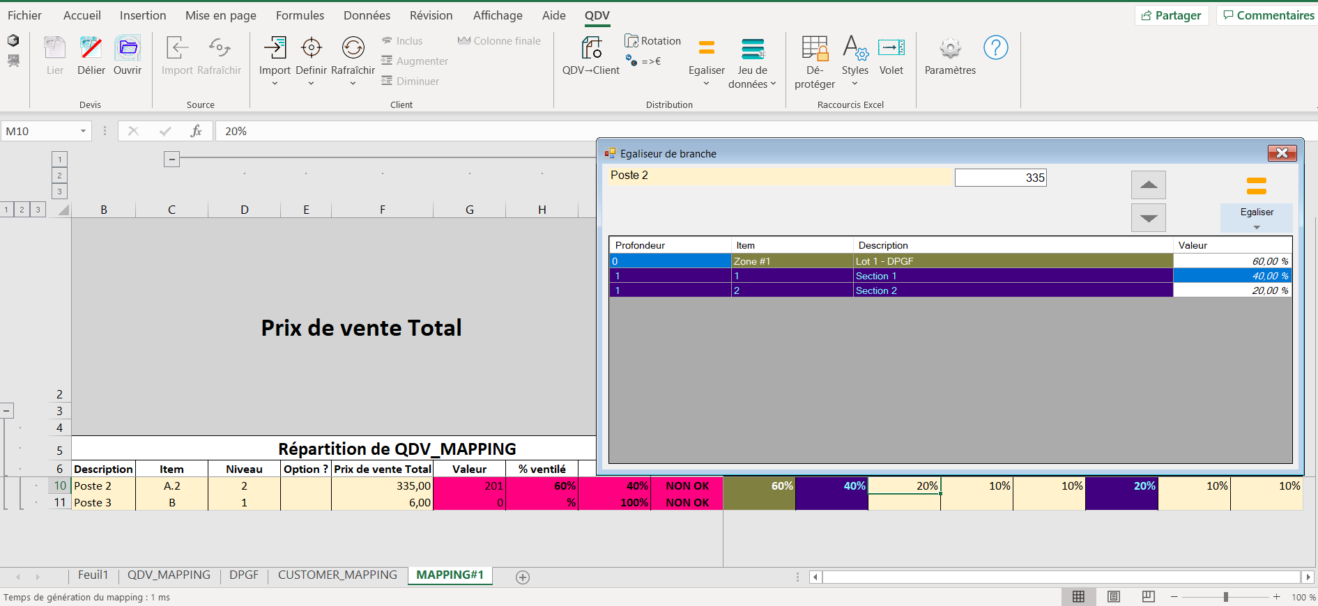Switch to the Accueil tab
The width and height of the screenshot is (1318, 606).
click(x=82, y=15)
